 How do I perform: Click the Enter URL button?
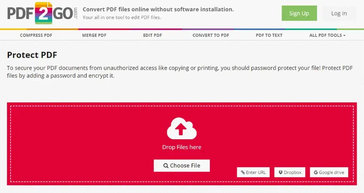[x=253, y=172]
